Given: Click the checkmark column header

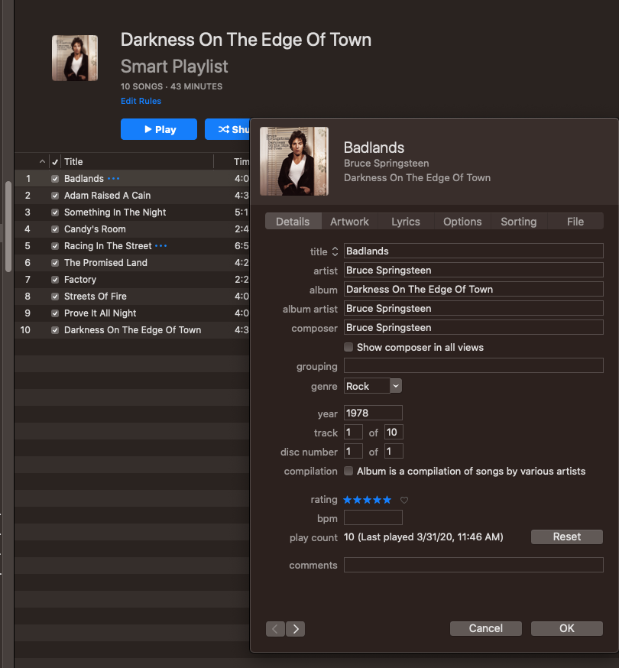Looking at the screenshot, I should click(x=55, y=162).
